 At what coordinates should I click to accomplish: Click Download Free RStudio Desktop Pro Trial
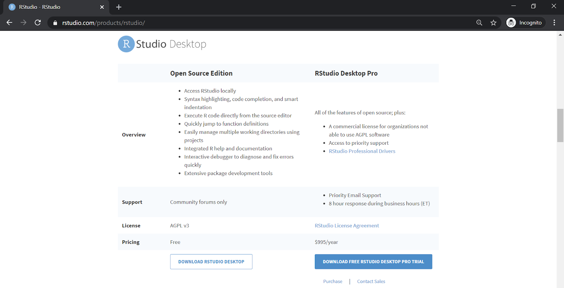373,262
